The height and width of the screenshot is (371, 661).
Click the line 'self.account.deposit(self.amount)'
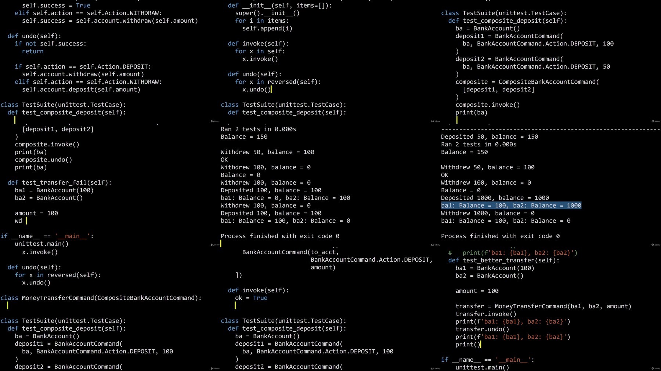pos(81,90)
